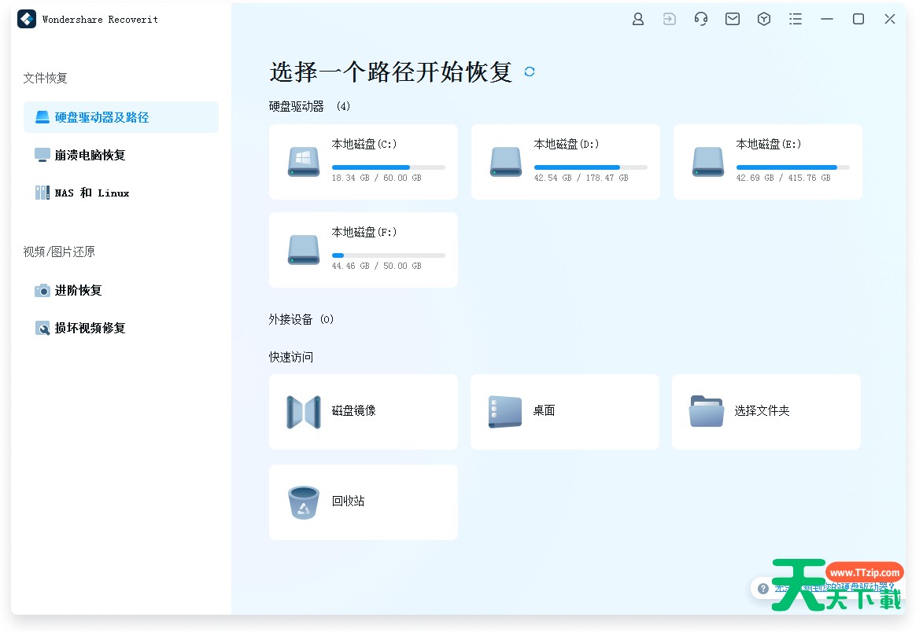923x632 pixels.
Task: Click C: drive usage bar
Action: (389, 167)
